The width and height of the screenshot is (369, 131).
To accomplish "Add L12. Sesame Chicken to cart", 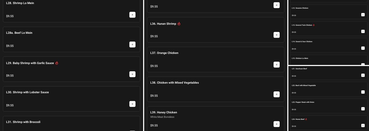I will (x=363, y=15).
